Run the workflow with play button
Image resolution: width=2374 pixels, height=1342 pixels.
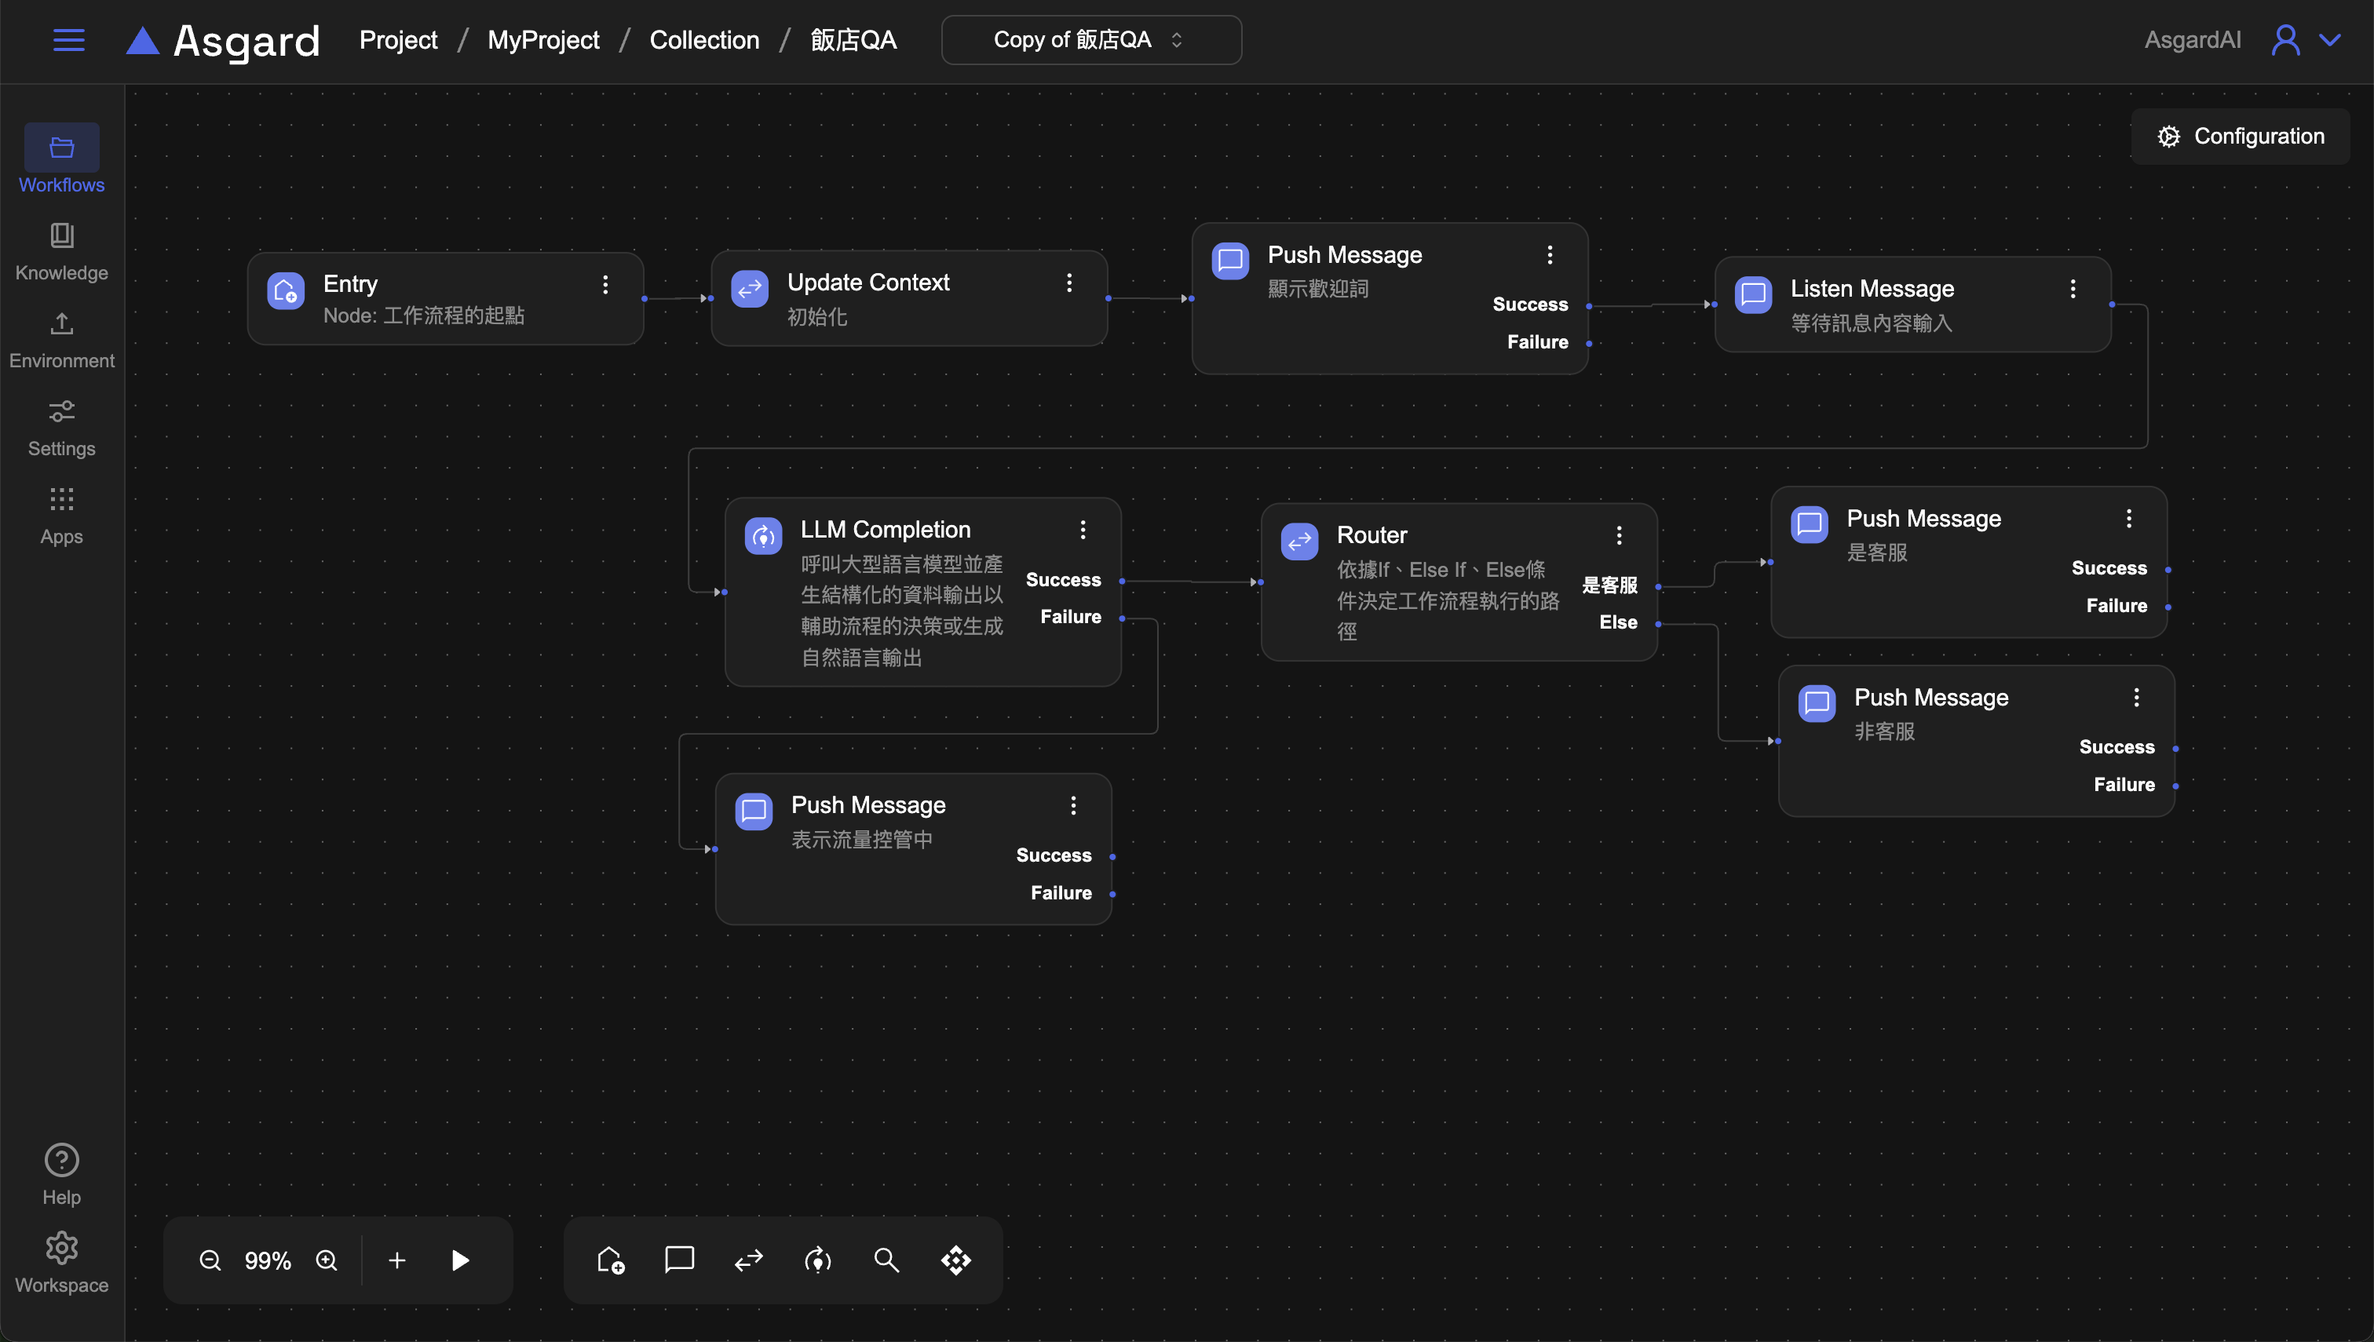(460, 1260)
